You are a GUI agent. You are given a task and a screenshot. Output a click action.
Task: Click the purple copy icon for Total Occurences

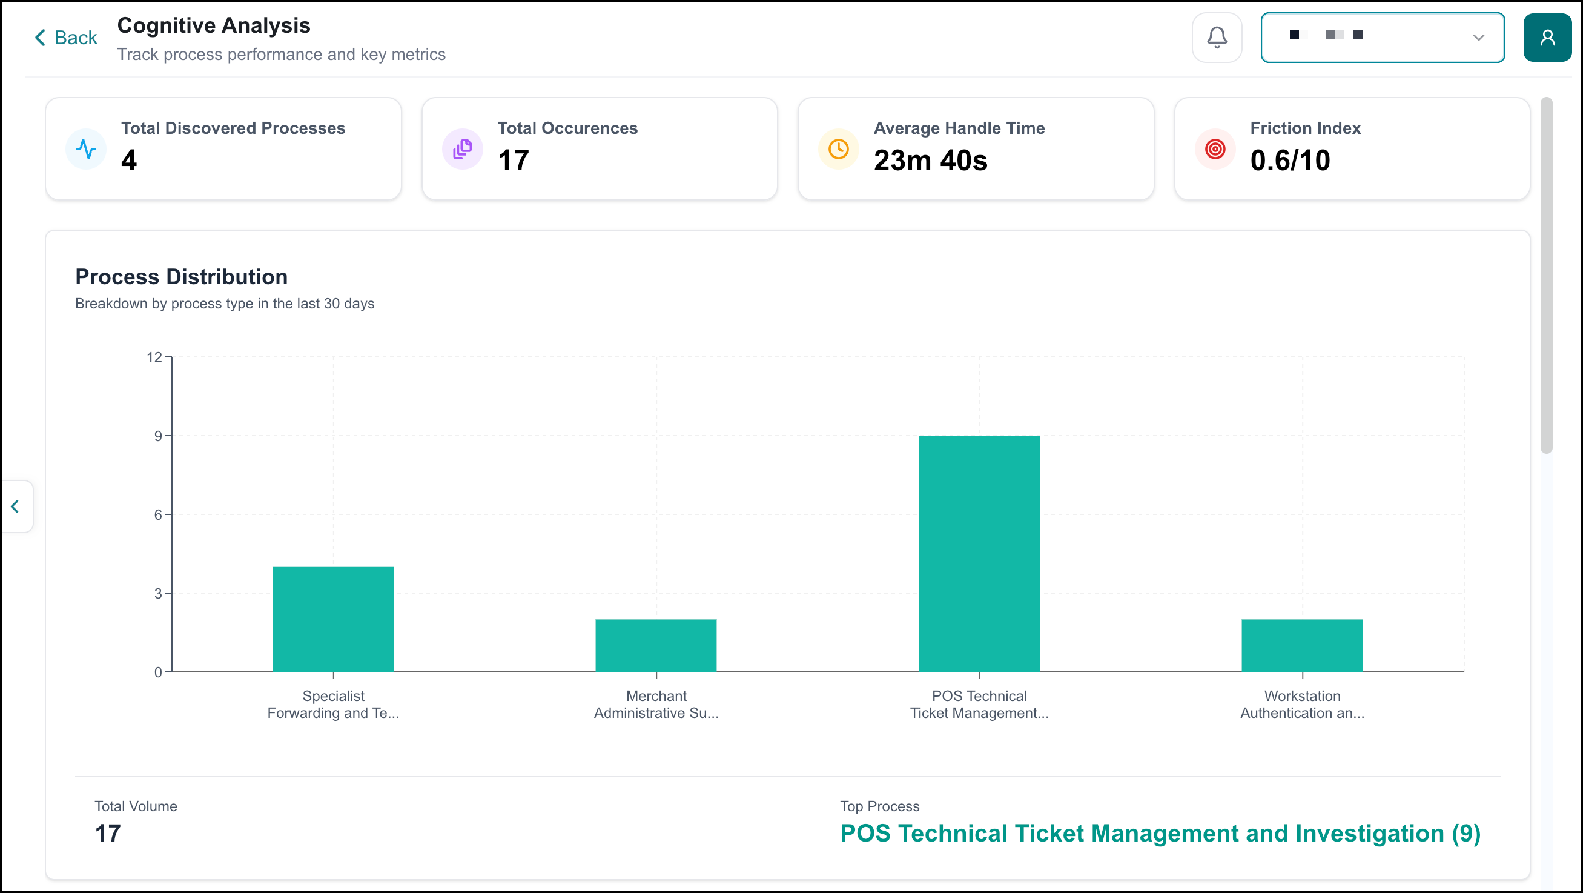(x=462, y=148)
